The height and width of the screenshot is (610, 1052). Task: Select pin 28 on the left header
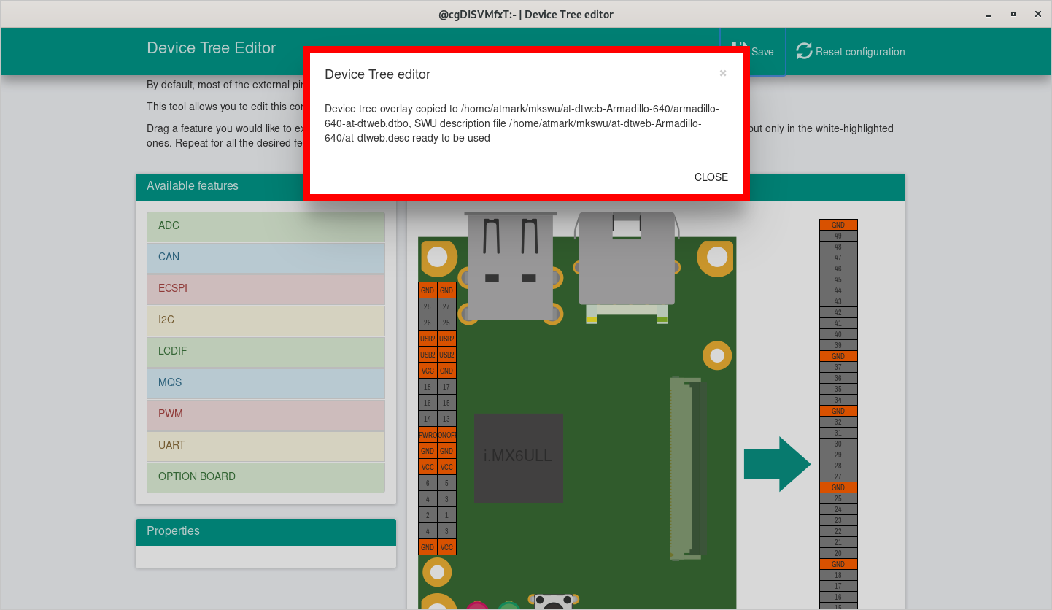click(x=428, y=306)
